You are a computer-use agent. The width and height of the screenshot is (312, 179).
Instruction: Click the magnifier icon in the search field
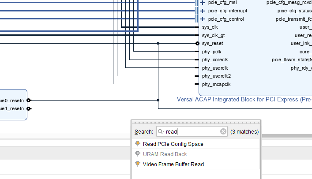(x=161, y=131)
